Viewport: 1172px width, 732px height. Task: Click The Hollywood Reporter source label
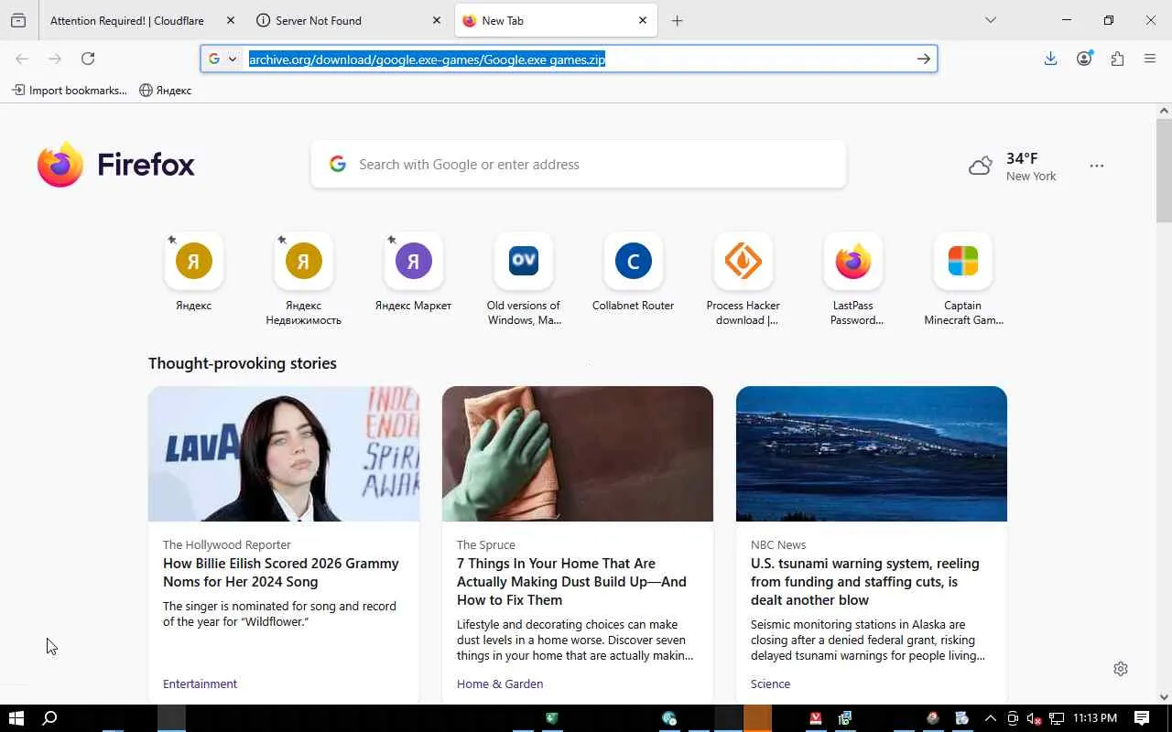pos(227,544)
